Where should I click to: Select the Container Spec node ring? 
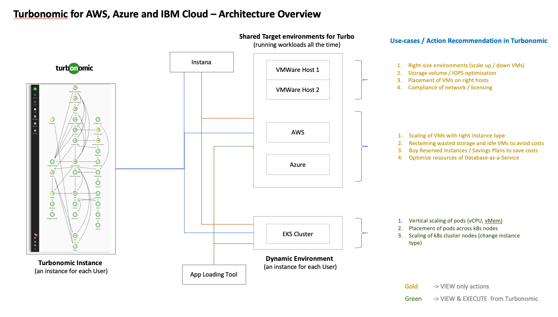pyautogui.click(x=98, y=130)
